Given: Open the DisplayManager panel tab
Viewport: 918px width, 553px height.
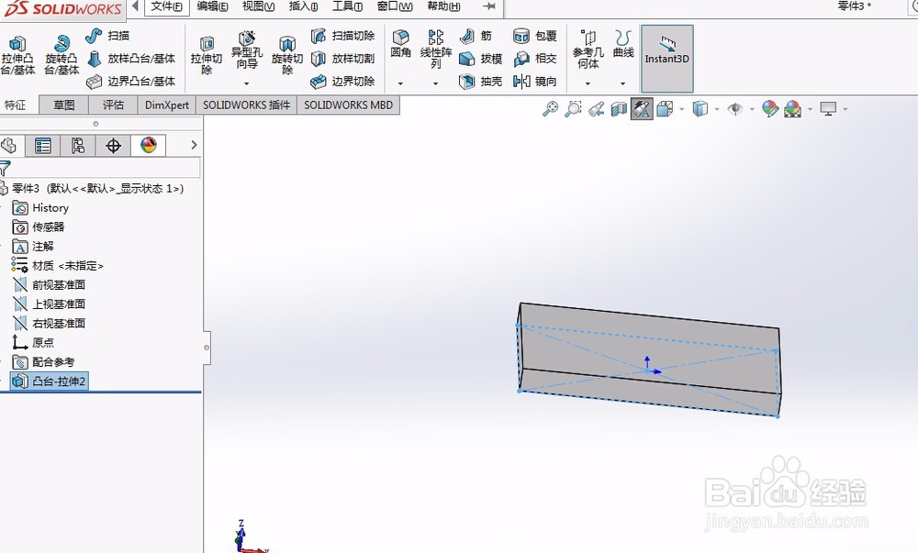Looking at the screenshot, I should [x=148, y=146].
